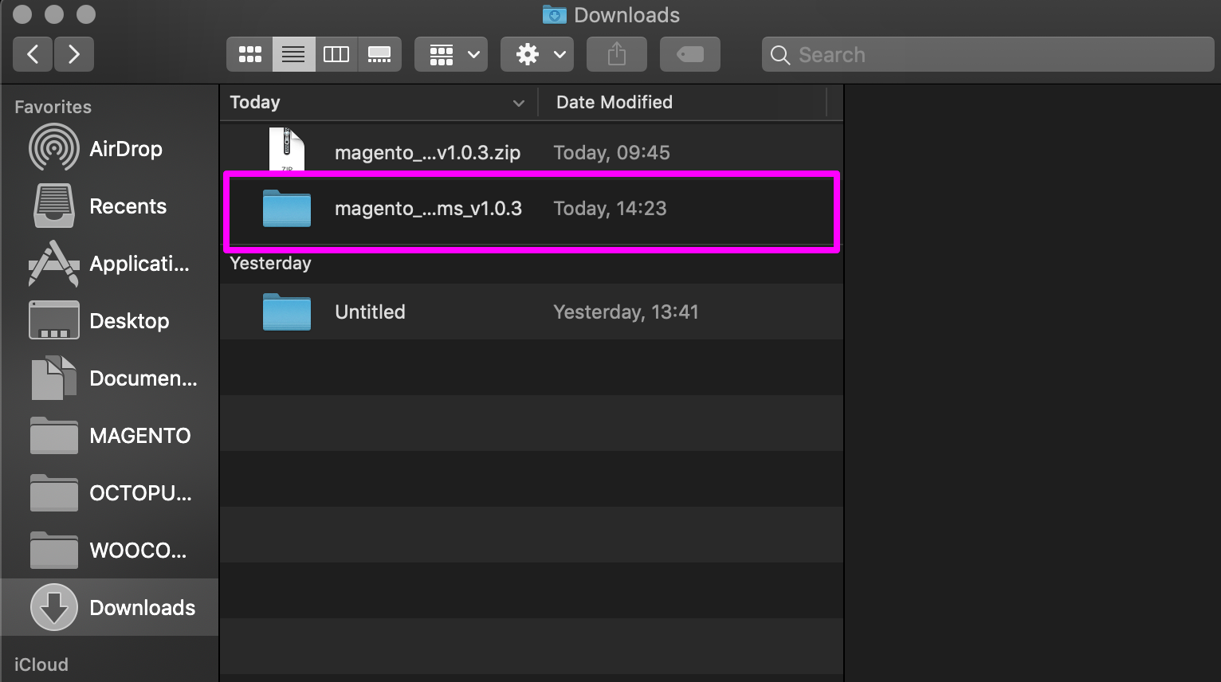Viewport: 1221px width, 682px height.
Task: Open the gear action menu
Action: point(537,54)
